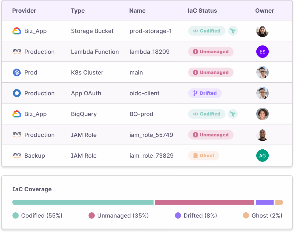The width and height of the screenshot is (294, 232).
Task: Click the Google Cloud icon in the prod-storage-1 row
Action: pos(17,31)
